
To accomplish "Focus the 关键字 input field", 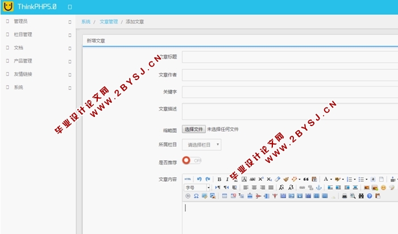I will (290, 92).
